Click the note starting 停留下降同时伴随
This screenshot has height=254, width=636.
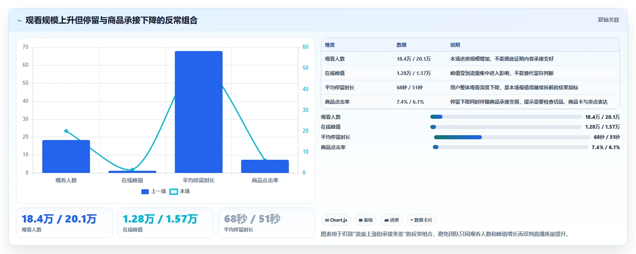coord(529,102)
